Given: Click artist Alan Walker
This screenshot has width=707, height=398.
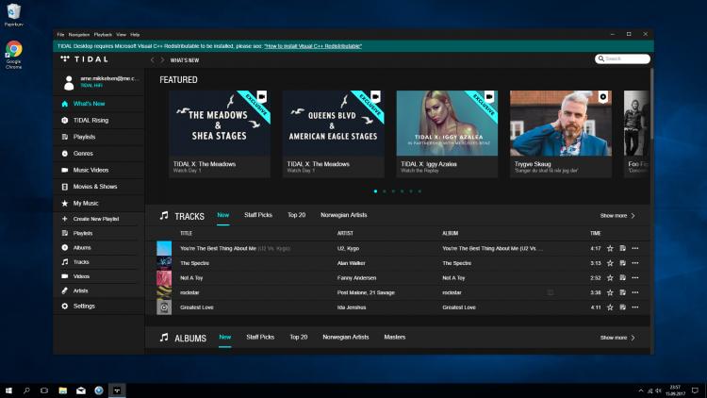Looking at the screenshot, I should pos(351,263).
